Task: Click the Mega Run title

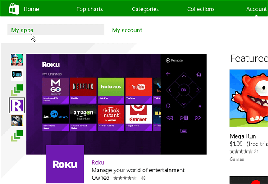Action: click(x=243, y=136)
